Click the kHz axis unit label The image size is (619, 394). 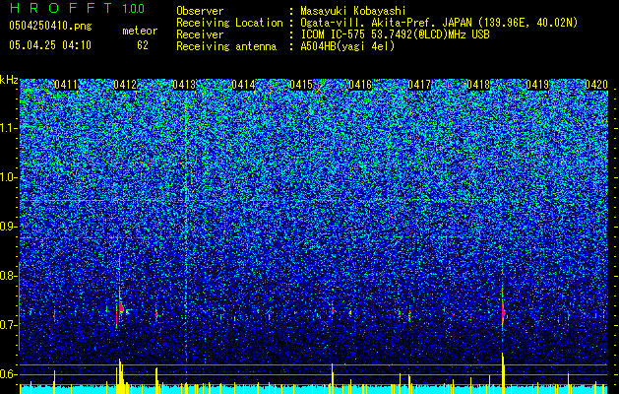(9, 81)
